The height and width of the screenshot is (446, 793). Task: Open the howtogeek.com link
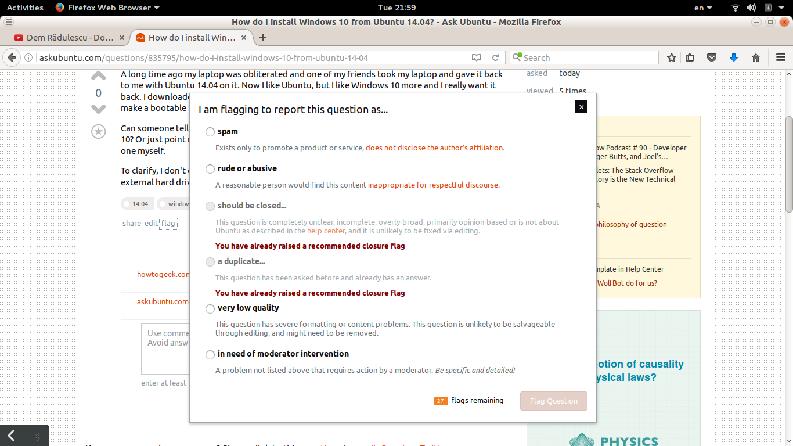[163, 274]
